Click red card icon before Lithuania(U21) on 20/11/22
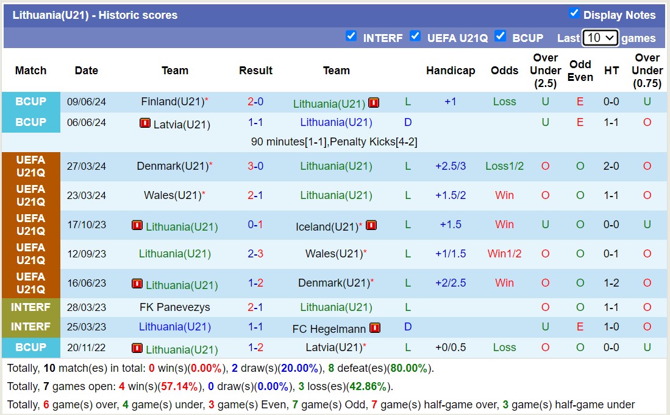670x415 pixels. tap(137, 349)
